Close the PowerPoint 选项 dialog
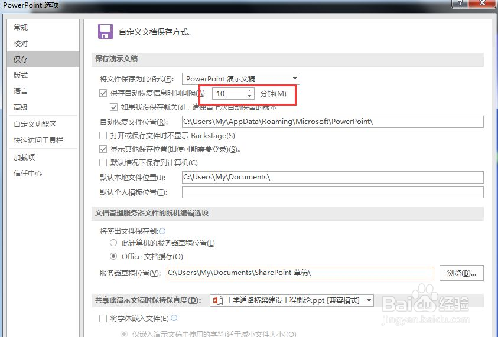Image resolution: width=498 pixels, height=337 pixels. coord(482,3)
